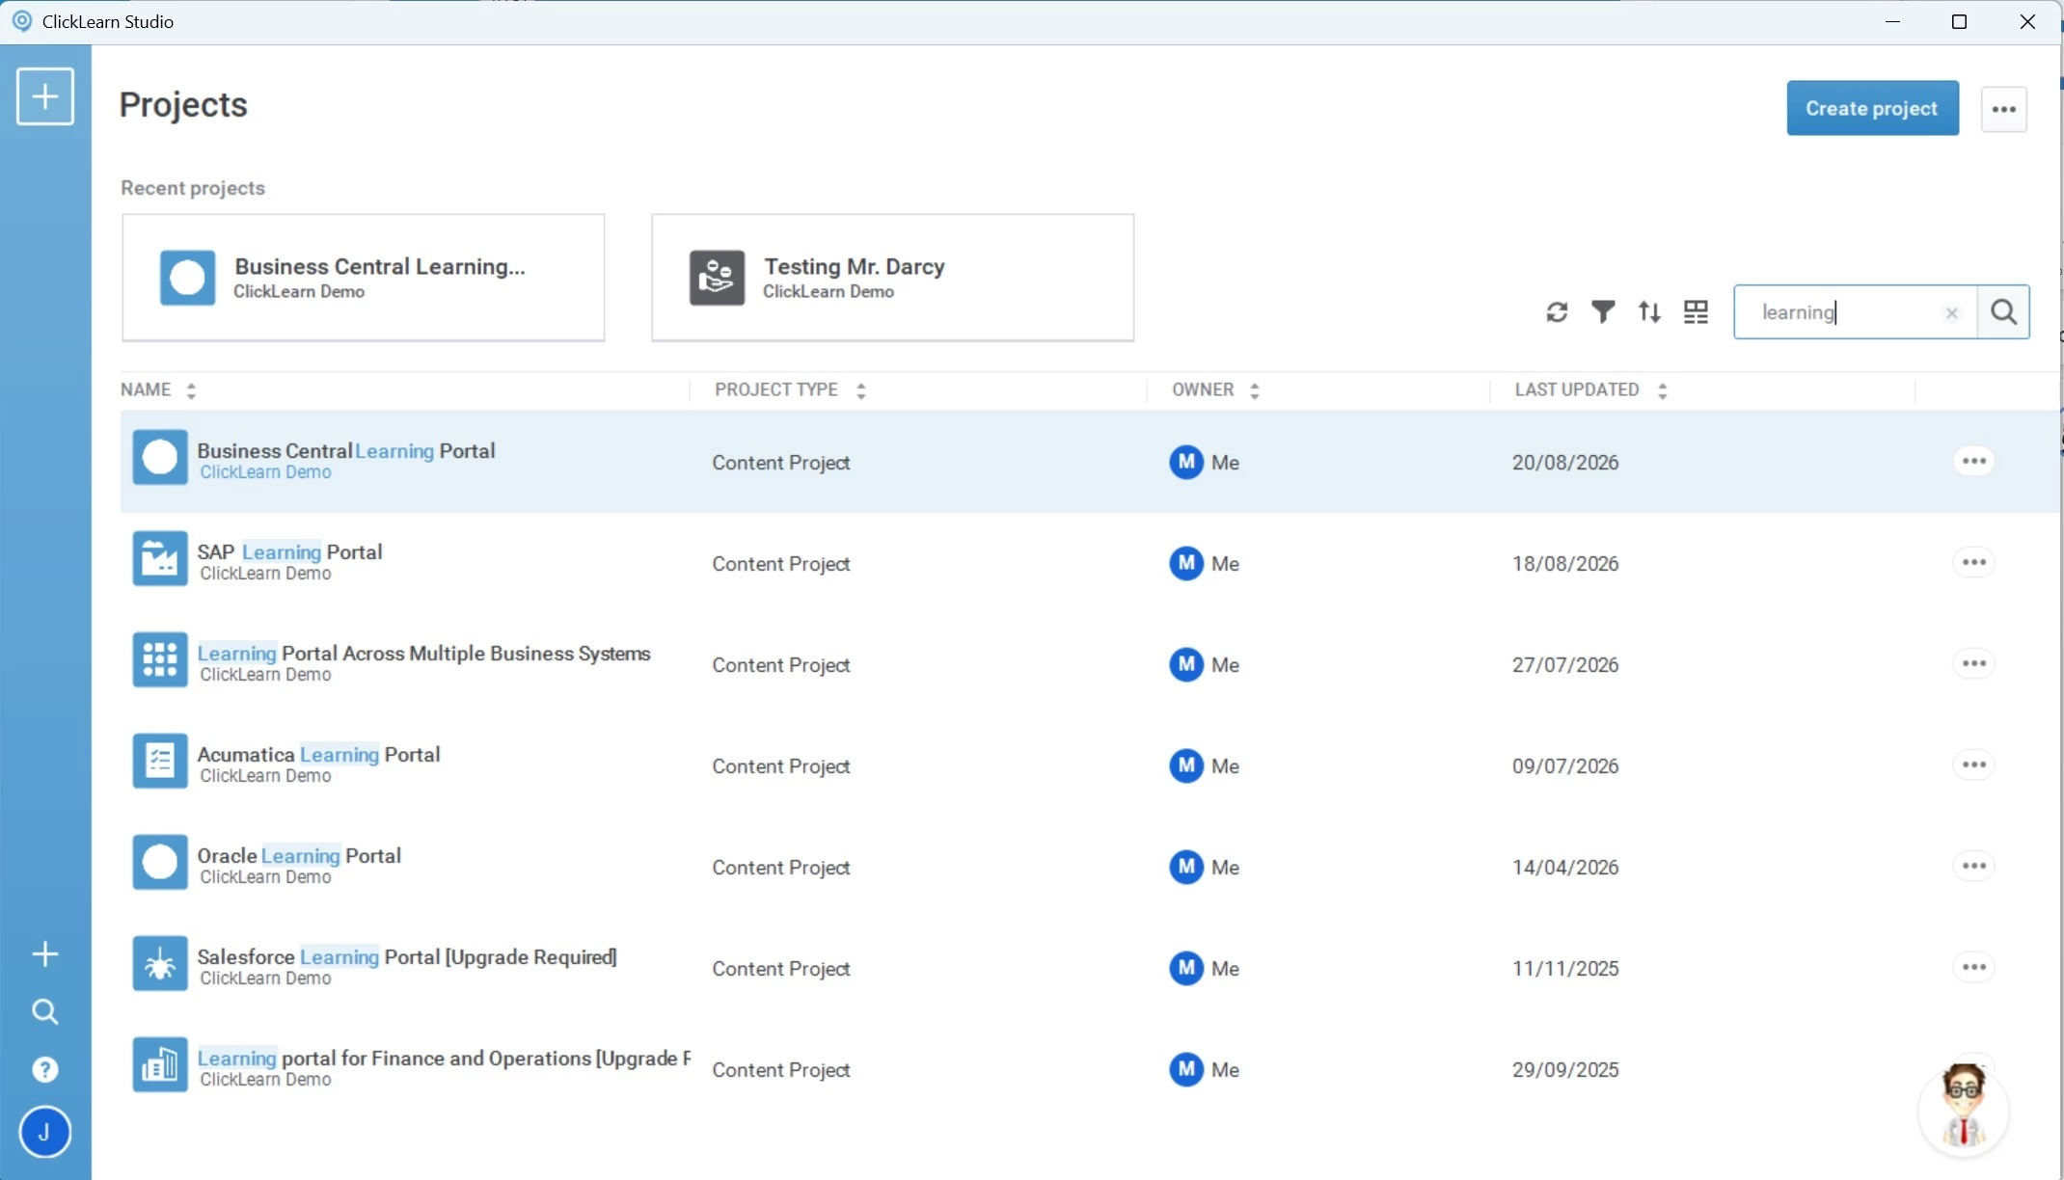Clear the search text with X
This screenshot has height=1180, width=2064.
point(1951,313)
